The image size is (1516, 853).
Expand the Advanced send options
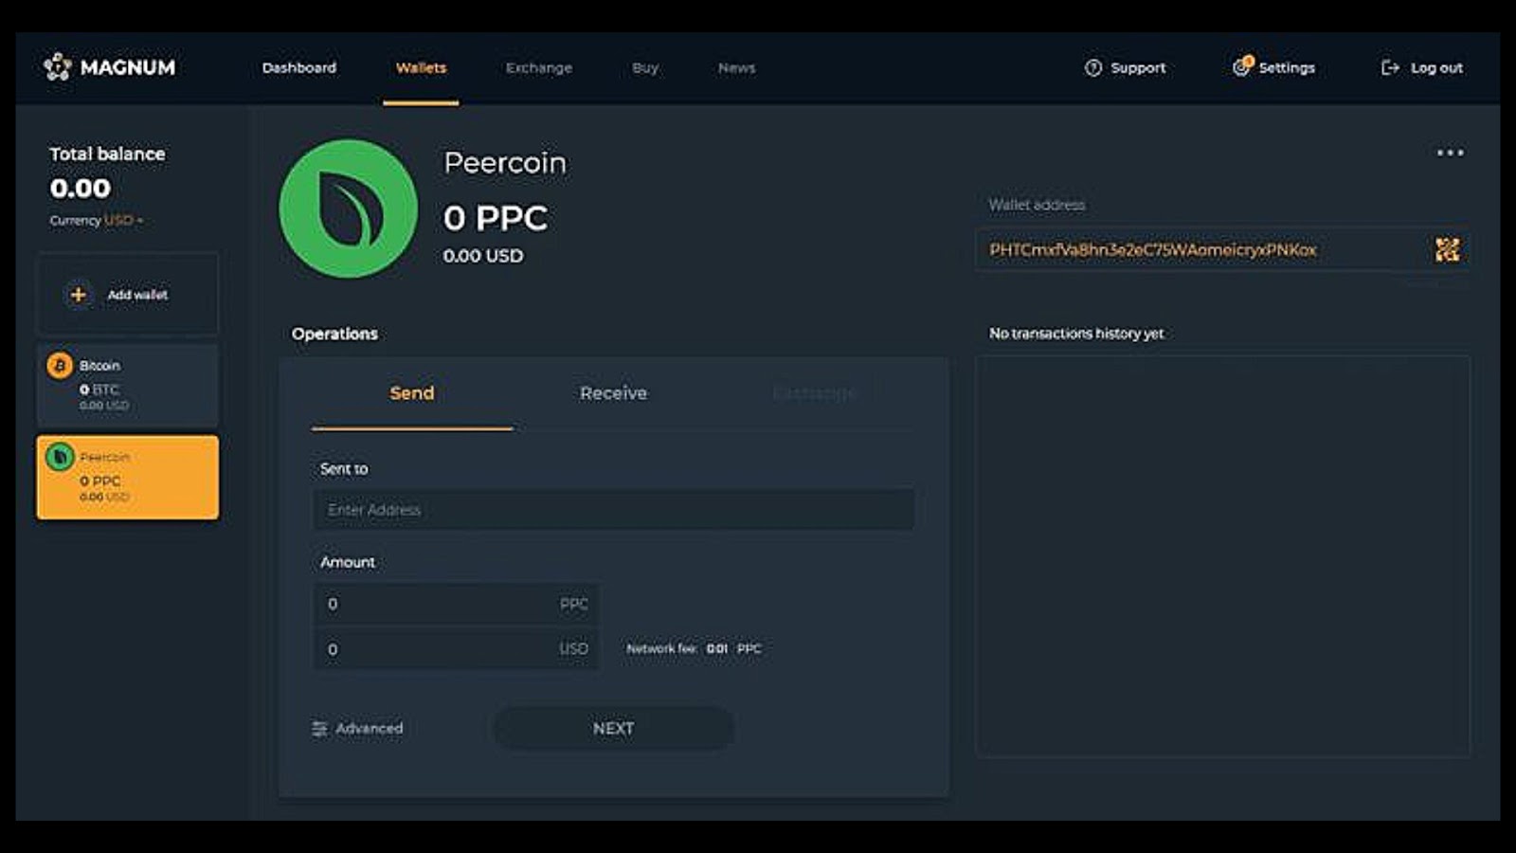pos(369,728)
